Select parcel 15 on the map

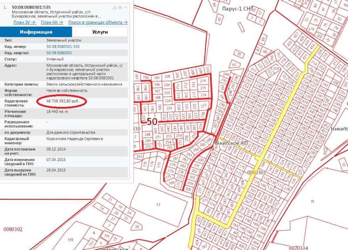[x=312, y=201]
